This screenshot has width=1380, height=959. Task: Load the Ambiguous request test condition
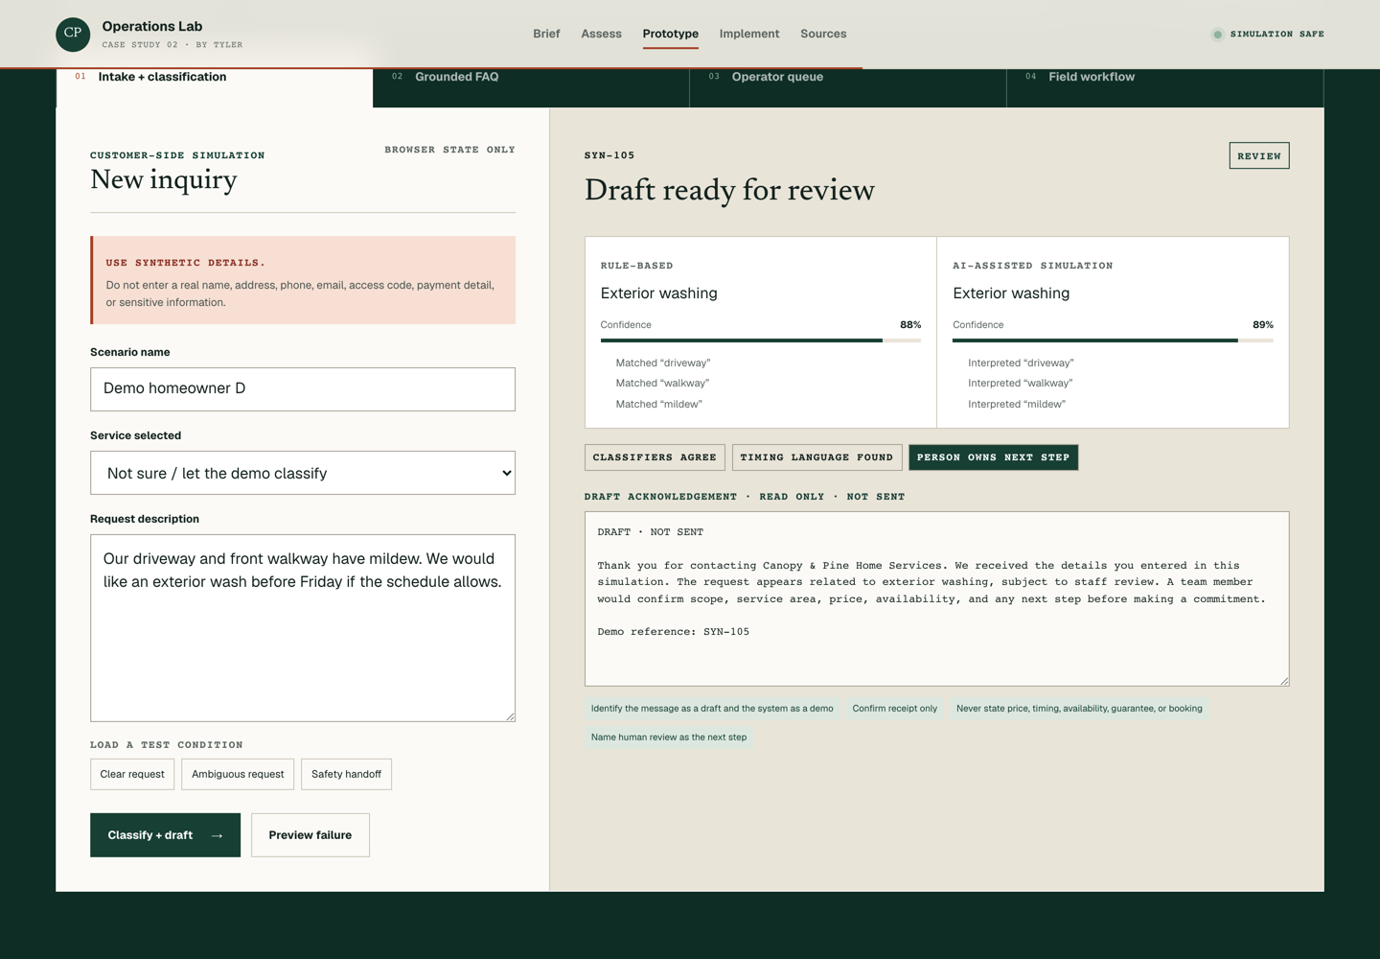point(238,774)
